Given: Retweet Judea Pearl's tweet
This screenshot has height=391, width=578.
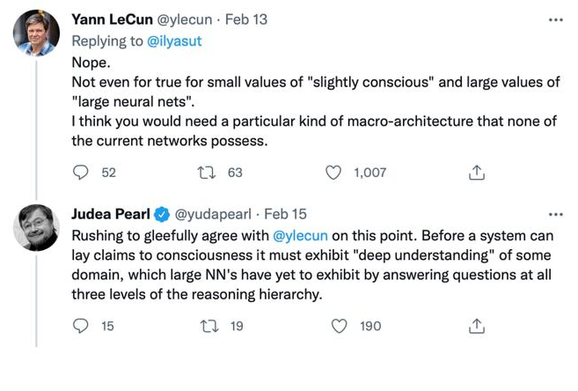Looking at the screenshot, I should pos(209,326).
